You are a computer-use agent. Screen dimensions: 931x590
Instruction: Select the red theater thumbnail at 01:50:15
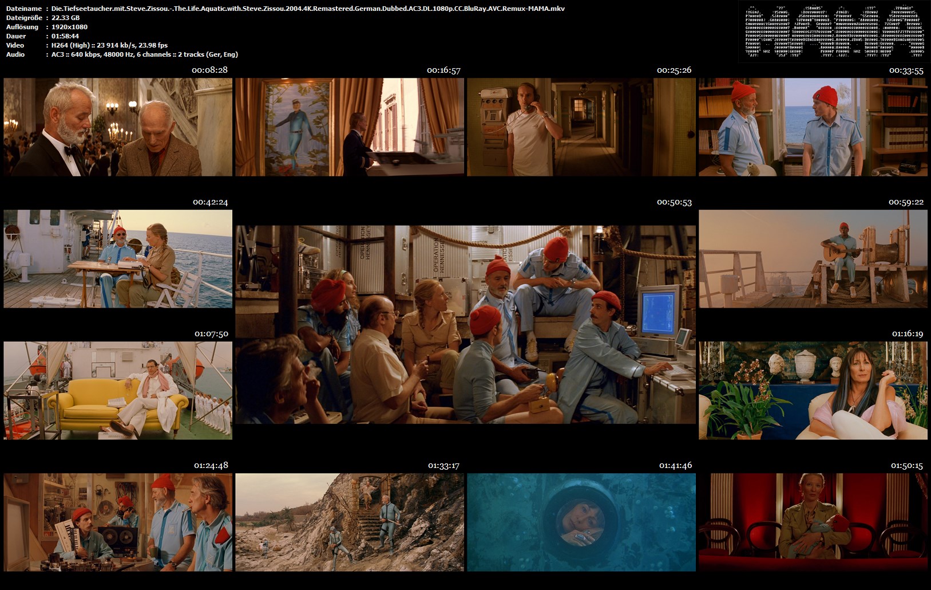813,522
